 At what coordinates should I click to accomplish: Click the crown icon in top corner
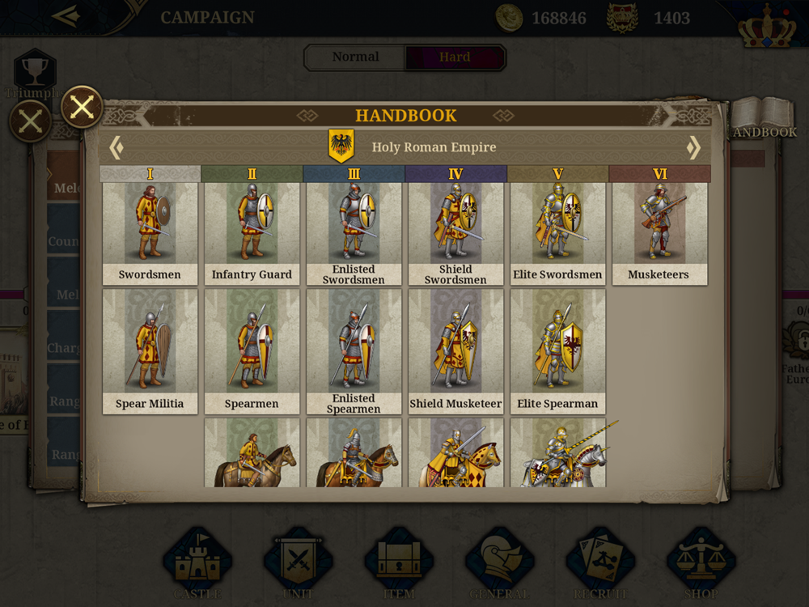(x=767, y=26)
